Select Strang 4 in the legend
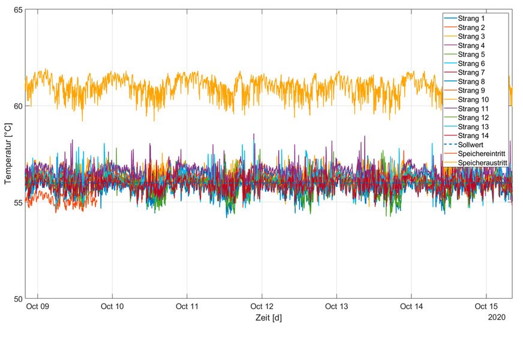This screenshot has width=523, height=345. point(471,46)
